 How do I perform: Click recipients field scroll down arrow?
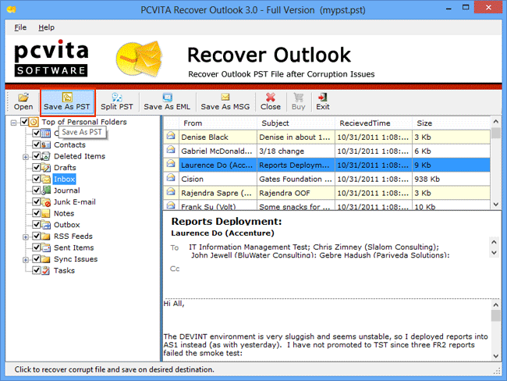(x=494, y=253)
